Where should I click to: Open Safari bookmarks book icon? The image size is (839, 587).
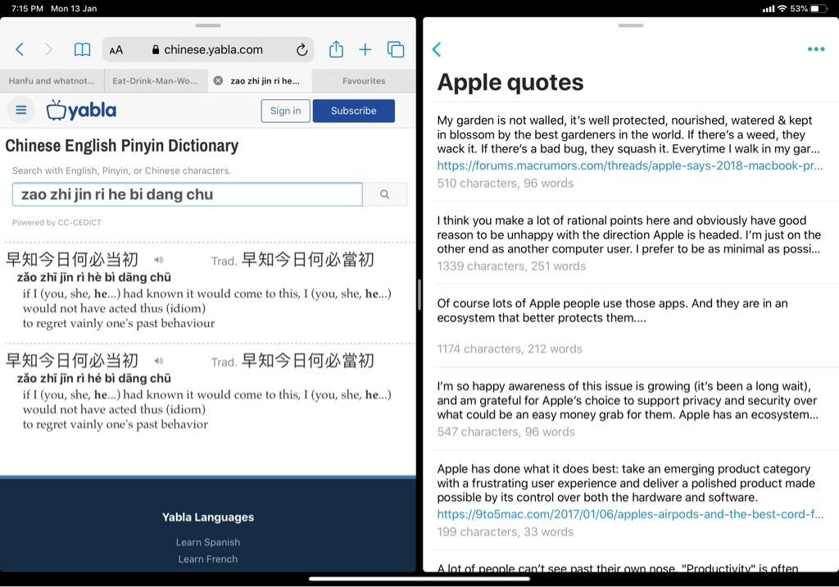click(x=82, y=50)
